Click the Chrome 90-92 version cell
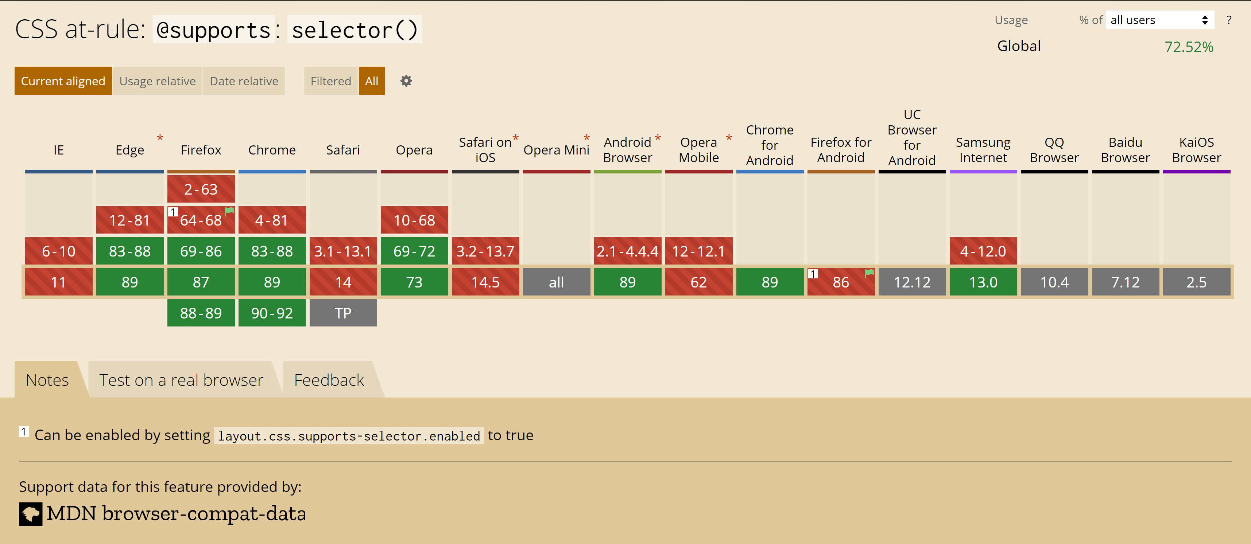This screenshot has width=1251, height=544. coord(272,313)
